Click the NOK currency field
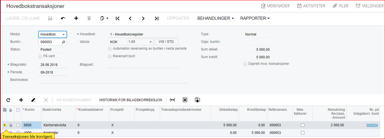This screenshot has height=139, width=385. point(117,42)
